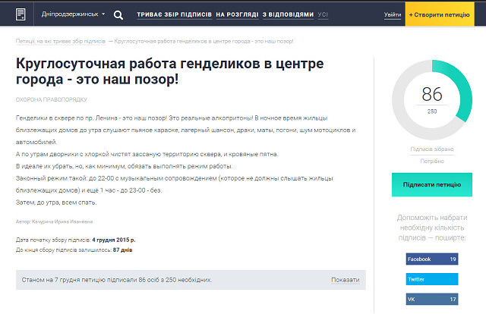Open the search magnifier icon
Viewport: 486px width, 314px height.
118,14
